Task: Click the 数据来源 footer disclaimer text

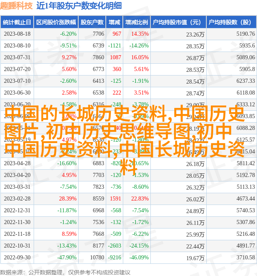Action: (x=65, y=272)
